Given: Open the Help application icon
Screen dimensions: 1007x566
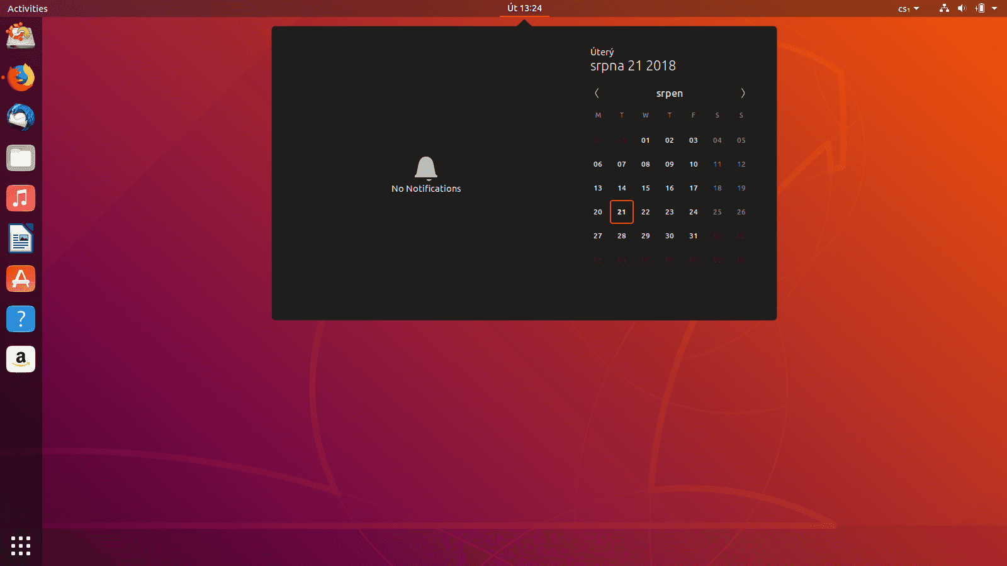Looking at the screenshot, I should tap(21, 319).
